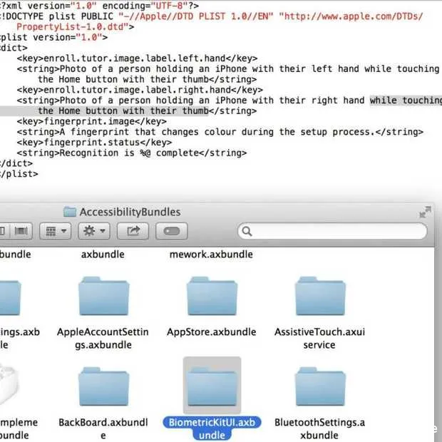Select the AppleAccountSettings.axbundle folder
The width and height of the screenshot is (442, 442).
click(104, 296)
